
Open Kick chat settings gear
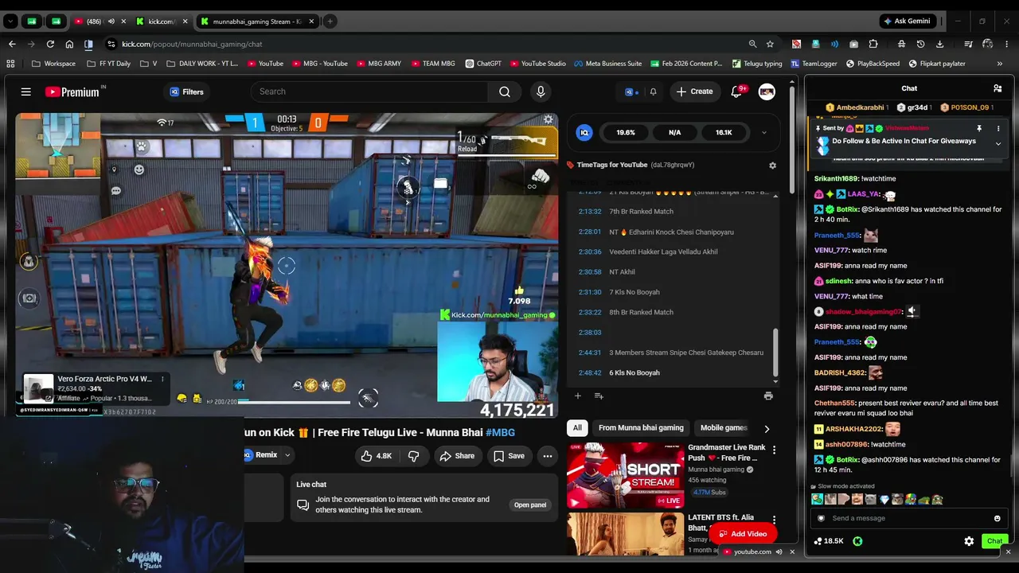969,541
